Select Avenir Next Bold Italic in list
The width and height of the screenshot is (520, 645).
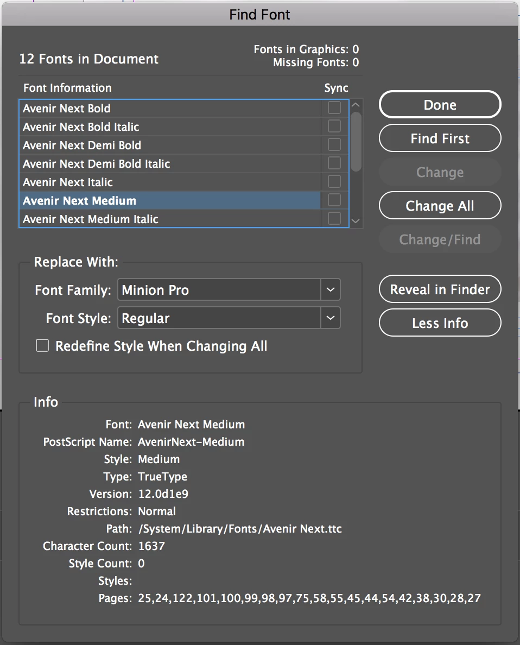click(170, 127)
